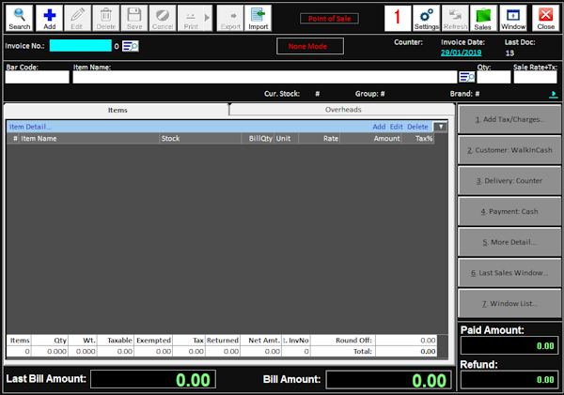
Task: Click the Item Name input field
Action: click(x=265, y=77)
